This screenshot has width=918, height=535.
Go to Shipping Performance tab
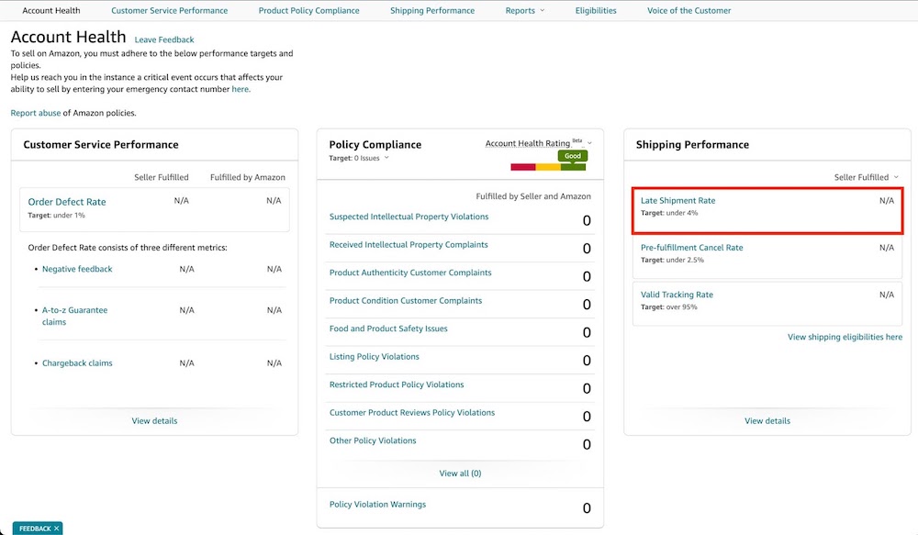pos(432,10)
